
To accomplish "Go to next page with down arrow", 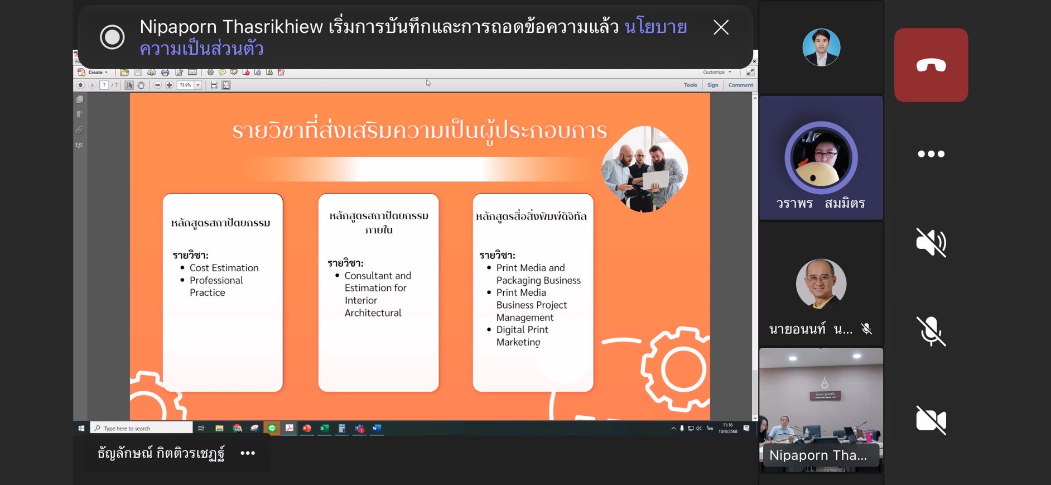I will coord(92,85).
